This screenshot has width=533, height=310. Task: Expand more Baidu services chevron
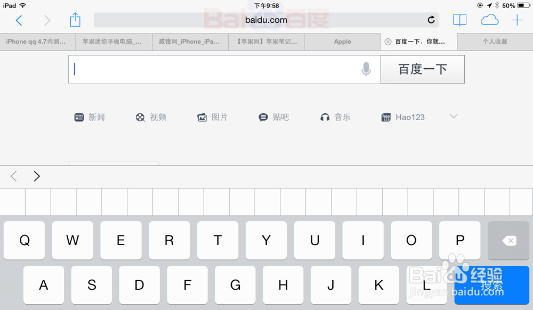[x=454, y=116]
